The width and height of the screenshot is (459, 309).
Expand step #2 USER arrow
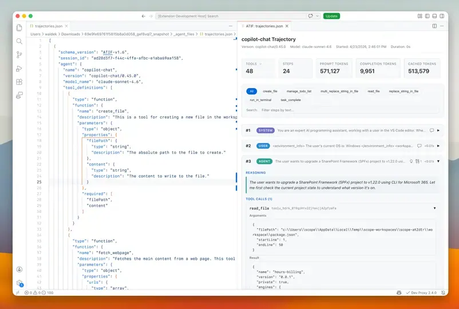pos(438,146)
